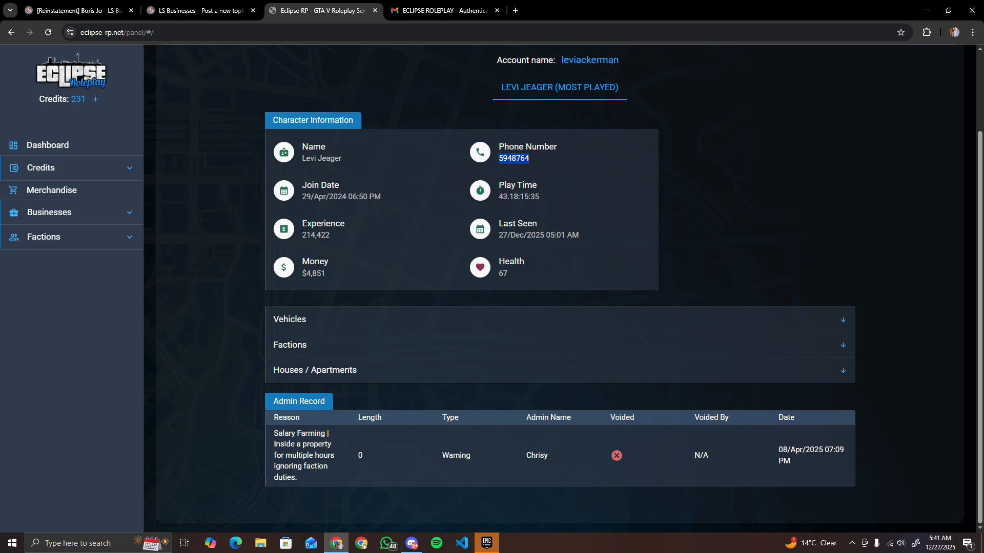Expand the Houses / Apartments section
Viewport: 984px width, 553px height.
click(x=560, y=370)
